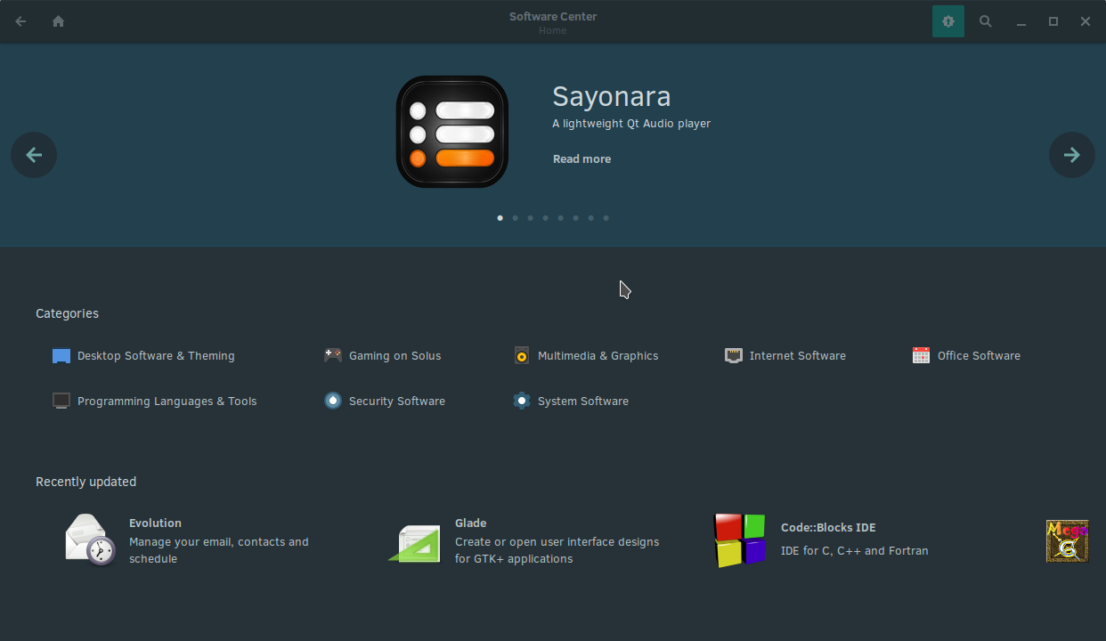Close the Software Center window
1106x641 pixels.
tap(1086, 21)
